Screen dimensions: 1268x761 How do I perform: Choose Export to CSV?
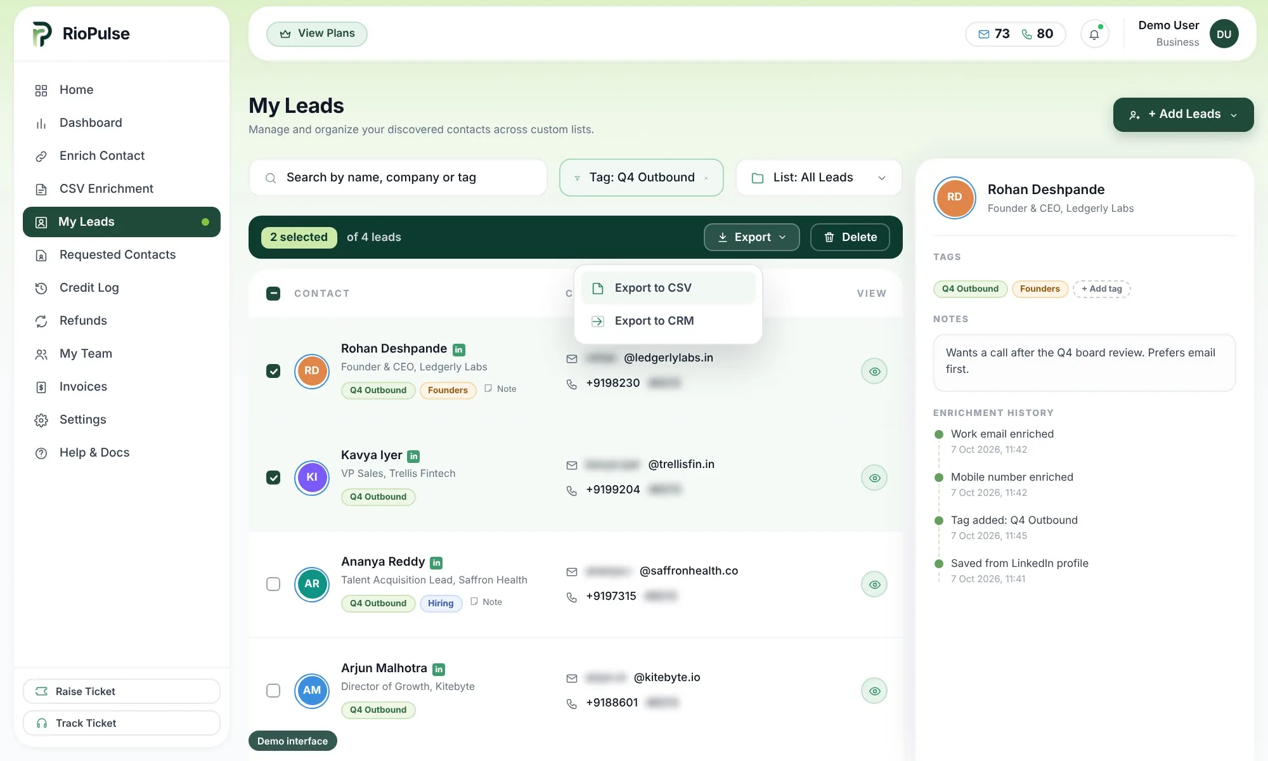coord(668,288)
